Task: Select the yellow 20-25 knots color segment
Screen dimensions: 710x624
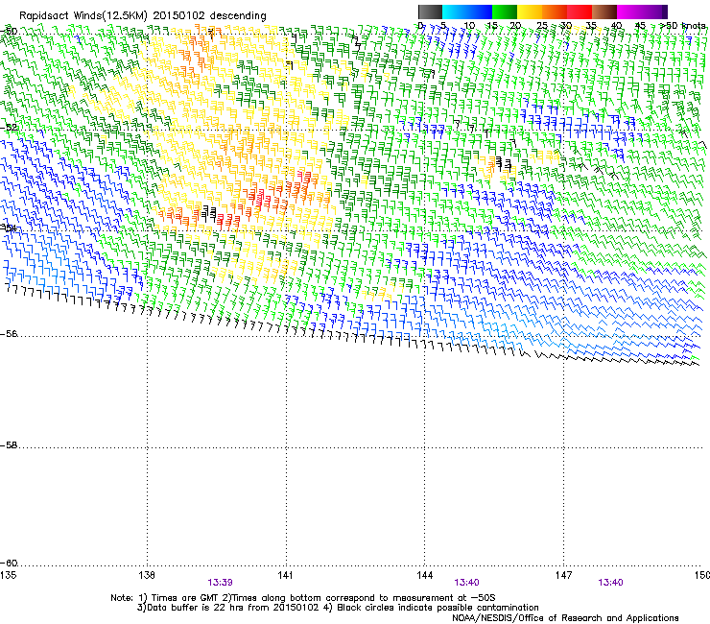Action: click(530, 12)
